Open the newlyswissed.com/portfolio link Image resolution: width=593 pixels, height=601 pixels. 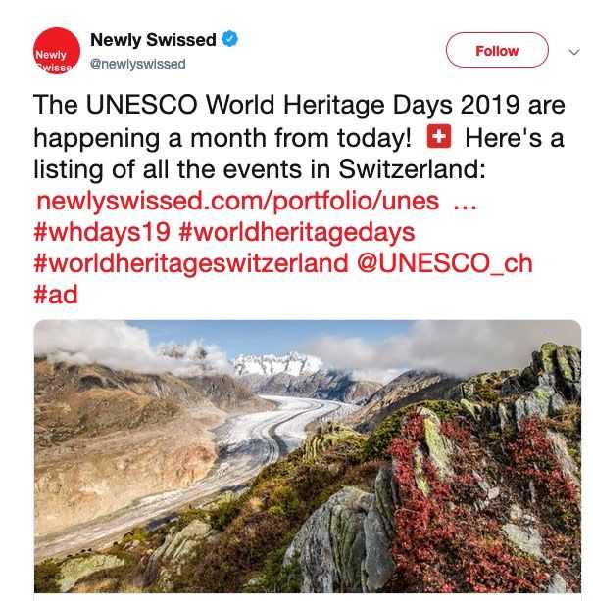235,202
